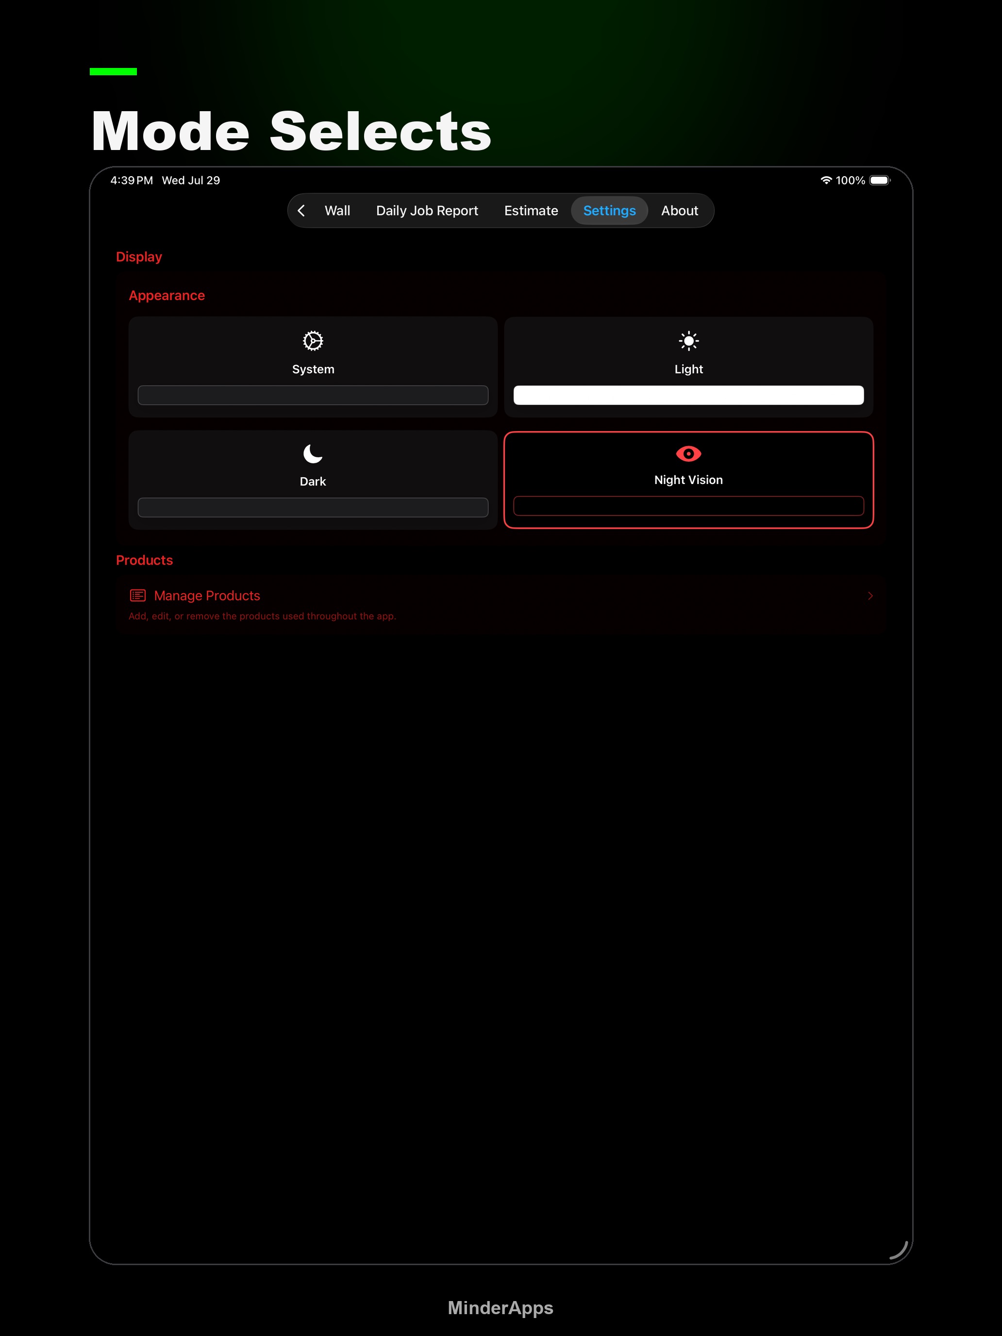The width and height of the screenshot is (1002, 1336).
Task: Choose the Night Vision label
Action: (x=688, y=480)
